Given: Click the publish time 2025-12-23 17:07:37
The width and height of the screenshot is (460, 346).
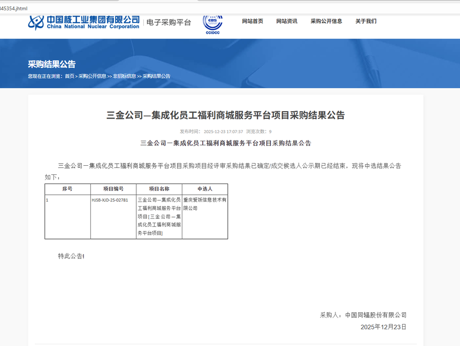Looking at the screenshot, I should pos(223,132).
